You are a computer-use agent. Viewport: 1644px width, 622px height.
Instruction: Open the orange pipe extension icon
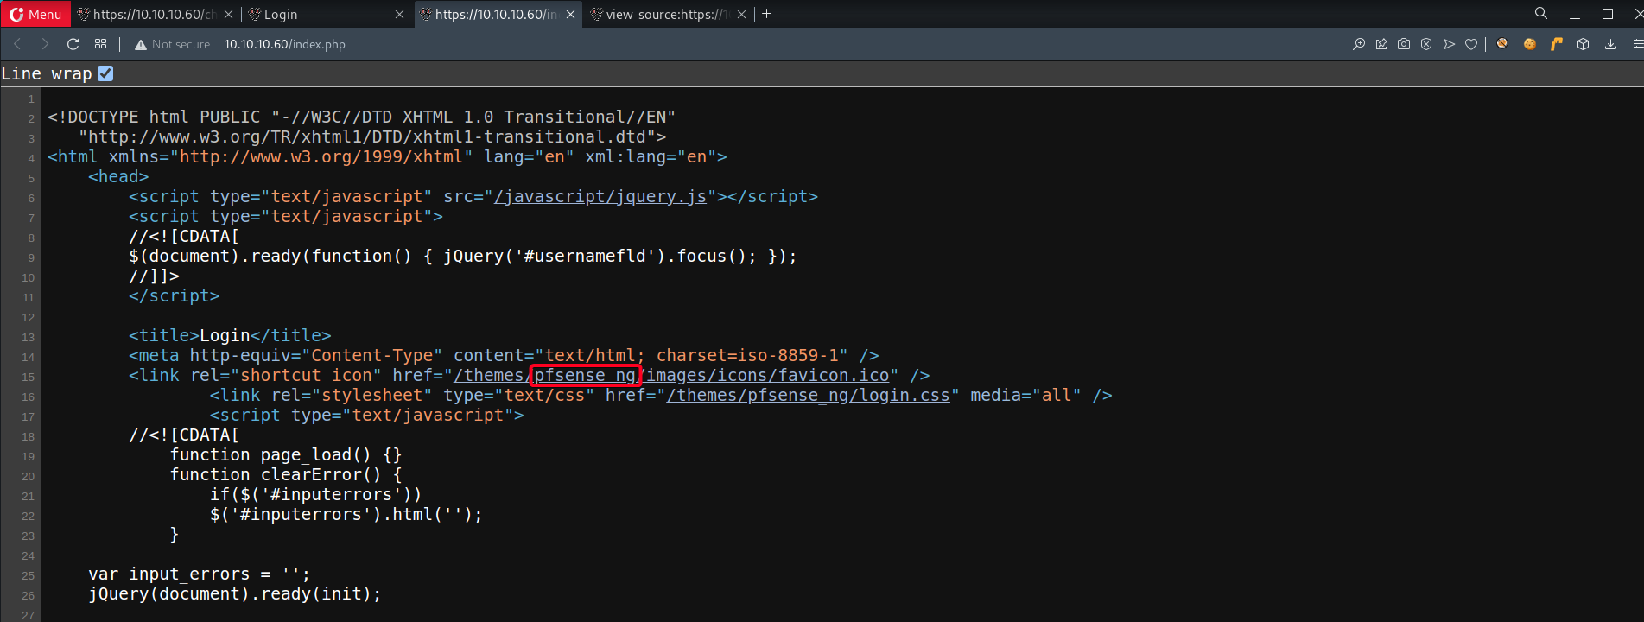pos(1556,44)
